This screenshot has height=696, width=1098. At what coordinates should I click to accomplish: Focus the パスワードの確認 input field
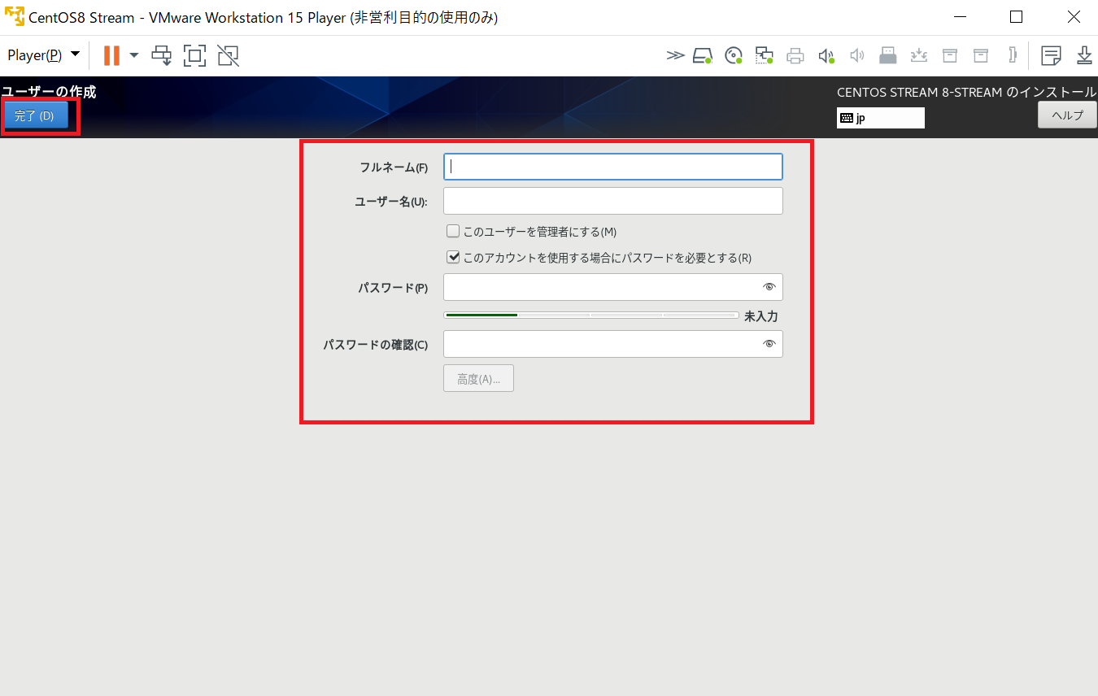click(613, 344)
